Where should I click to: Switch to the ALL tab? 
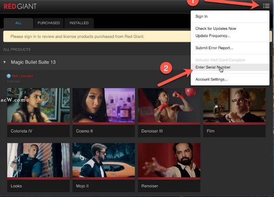tap(18, 23)
